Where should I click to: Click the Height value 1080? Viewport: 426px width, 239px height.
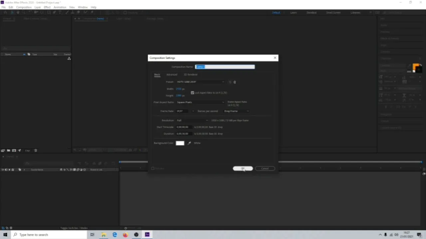tap(178, 96)
